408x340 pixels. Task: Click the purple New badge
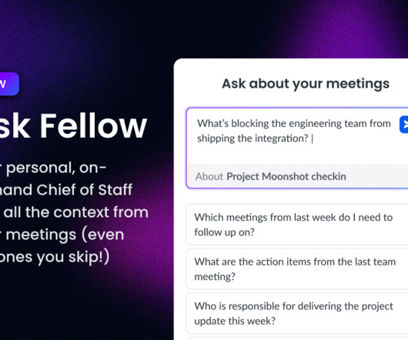click(x=8, y=84)
